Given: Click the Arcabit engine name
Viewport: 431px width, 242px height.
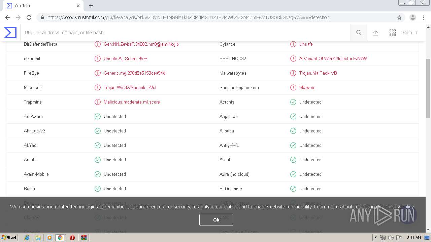Looking at the screenshot, I should [31, 160].
